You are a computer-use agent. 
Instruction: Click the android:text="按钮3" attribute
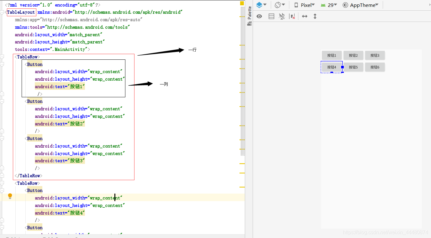pyautogui.click(x=60, y=161)
